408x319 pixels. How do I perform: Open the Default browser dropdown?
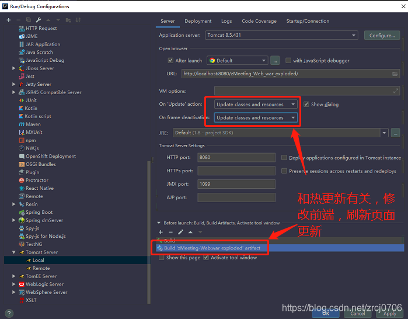coord(238,60)
